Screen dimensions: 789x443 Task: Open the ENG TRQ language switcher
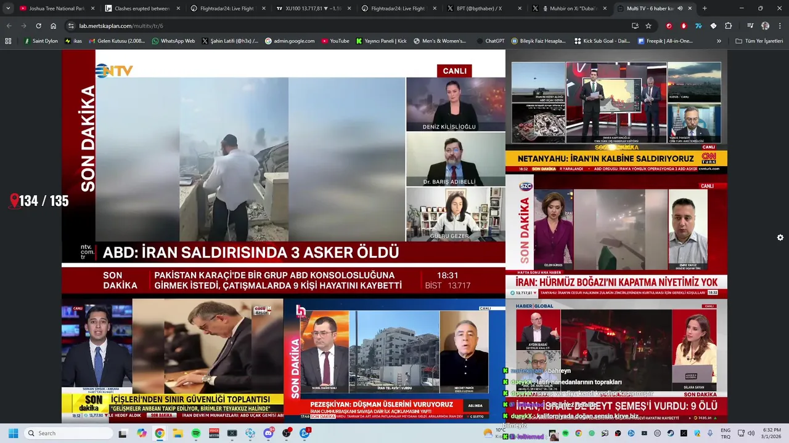[x=726, y=433]
